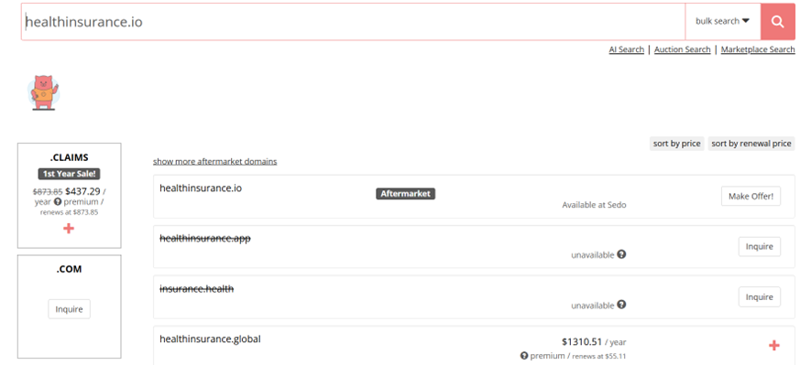Click the magnifying glass search button

777,21
